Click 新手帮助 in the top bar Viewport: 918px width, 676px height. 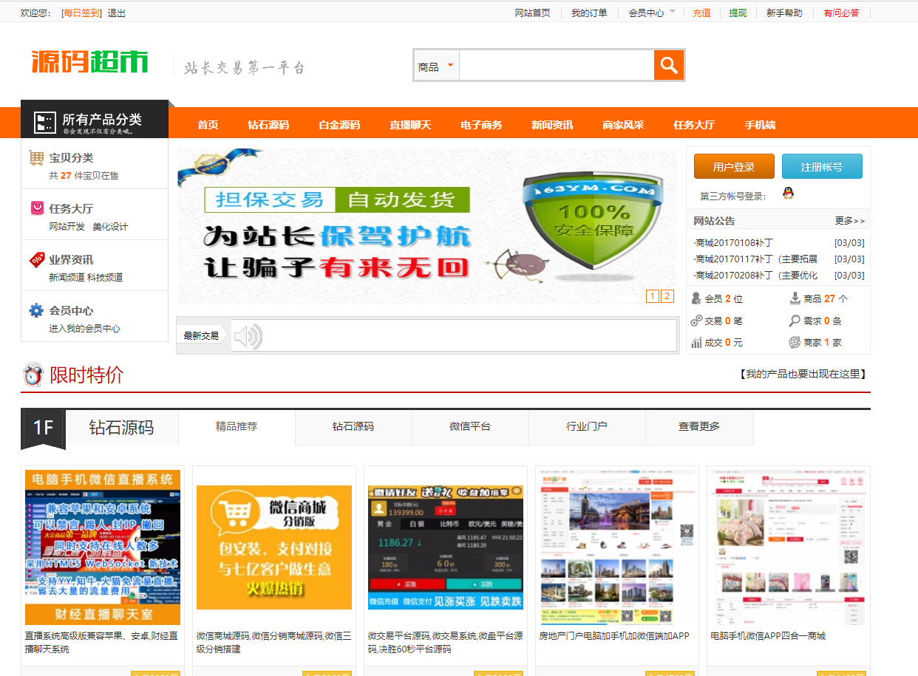click(x=783, y=13)
